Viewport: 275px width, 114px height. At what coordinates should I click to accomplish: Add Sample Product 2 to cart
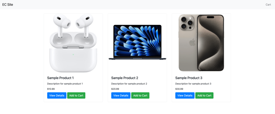(140, 95)
